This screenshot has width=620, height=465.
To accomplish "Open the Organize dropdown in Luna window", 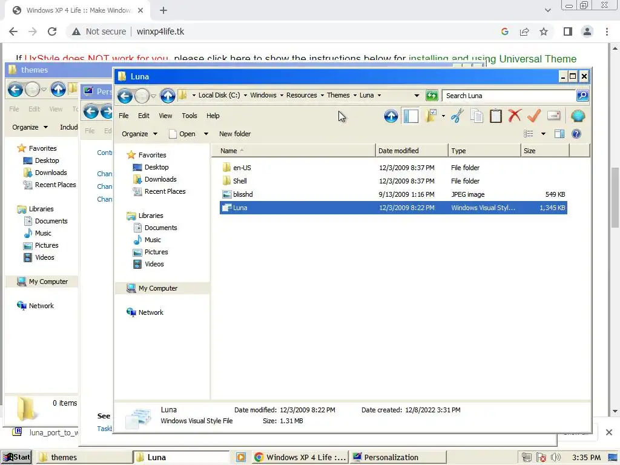I will [x=140, y=134].
